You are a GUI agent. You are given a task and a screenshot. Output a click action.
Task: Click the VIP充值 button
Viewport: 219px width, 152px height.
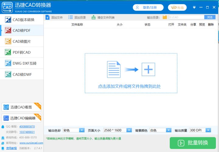pos(177,7)
